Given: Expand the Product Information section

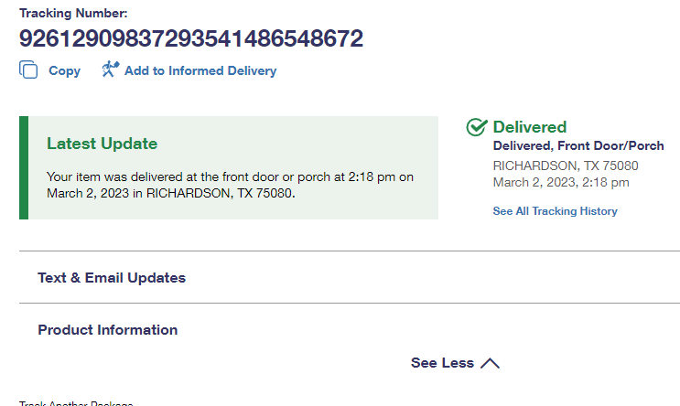Looking at the screenshot, I should [108, 330].
